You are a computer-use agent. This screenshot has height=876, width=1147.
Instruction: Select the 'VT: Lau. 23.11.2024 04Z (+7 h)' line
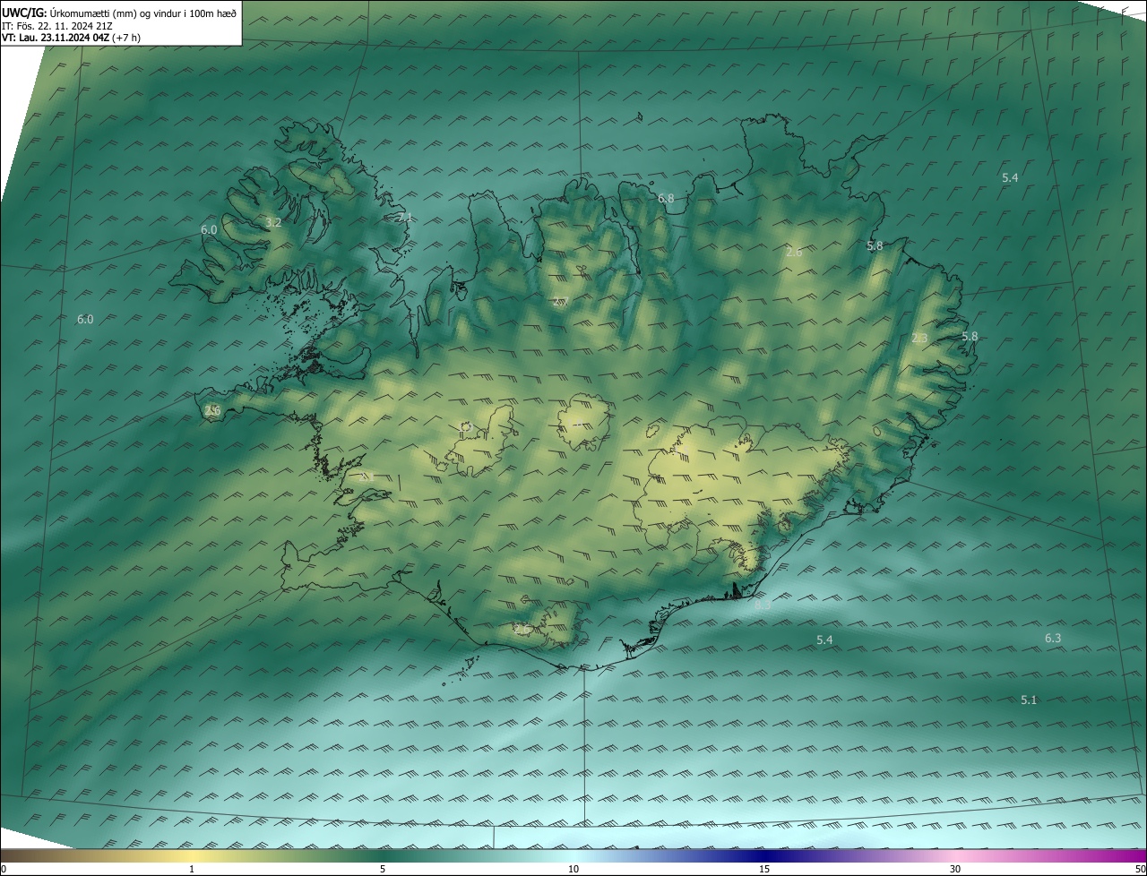71,38
